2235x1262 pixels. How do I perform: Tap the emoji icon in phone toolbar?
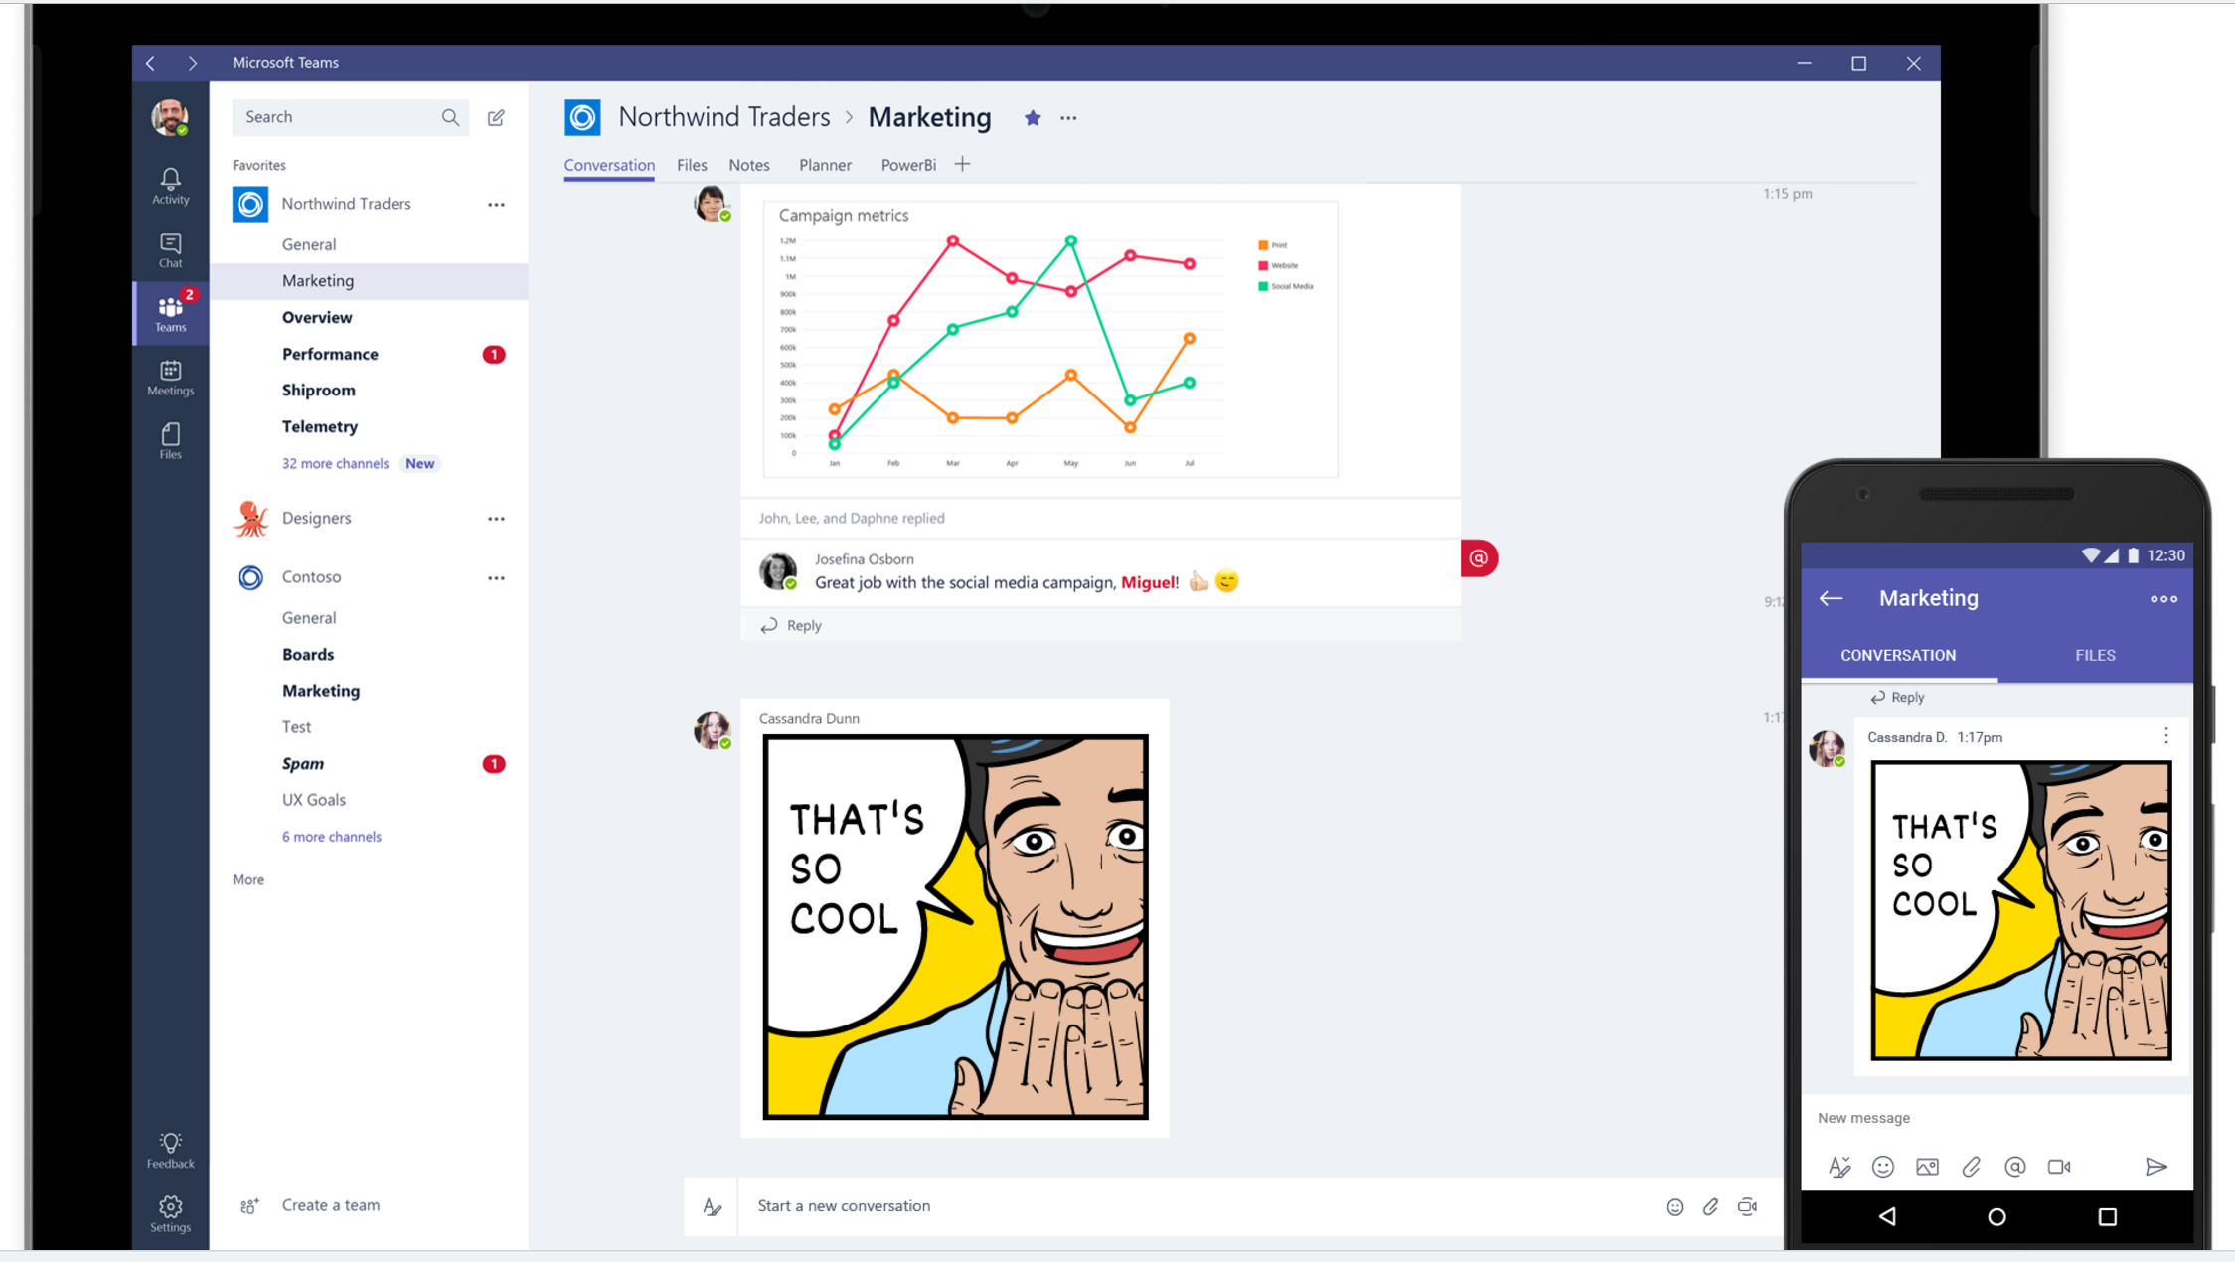(x=1882, y=1167)
